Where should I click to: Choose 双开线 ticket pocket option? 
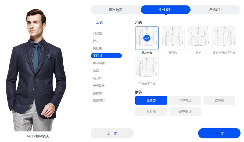tap(219, 100)
